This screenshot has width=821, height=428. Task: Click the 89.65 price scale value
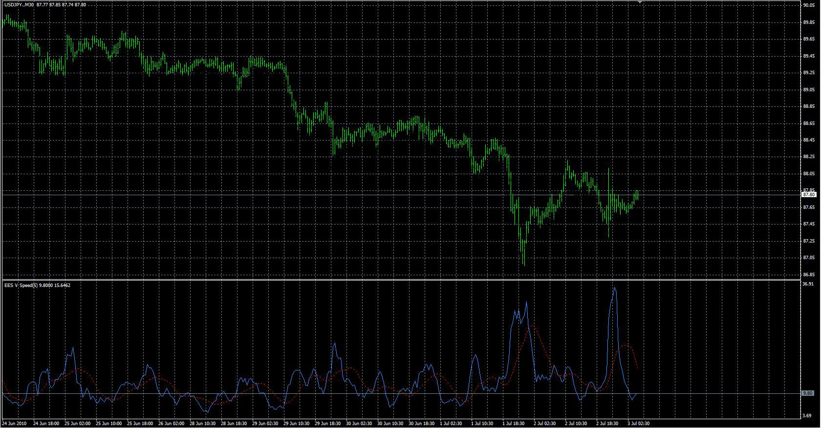tap(808, 39)
